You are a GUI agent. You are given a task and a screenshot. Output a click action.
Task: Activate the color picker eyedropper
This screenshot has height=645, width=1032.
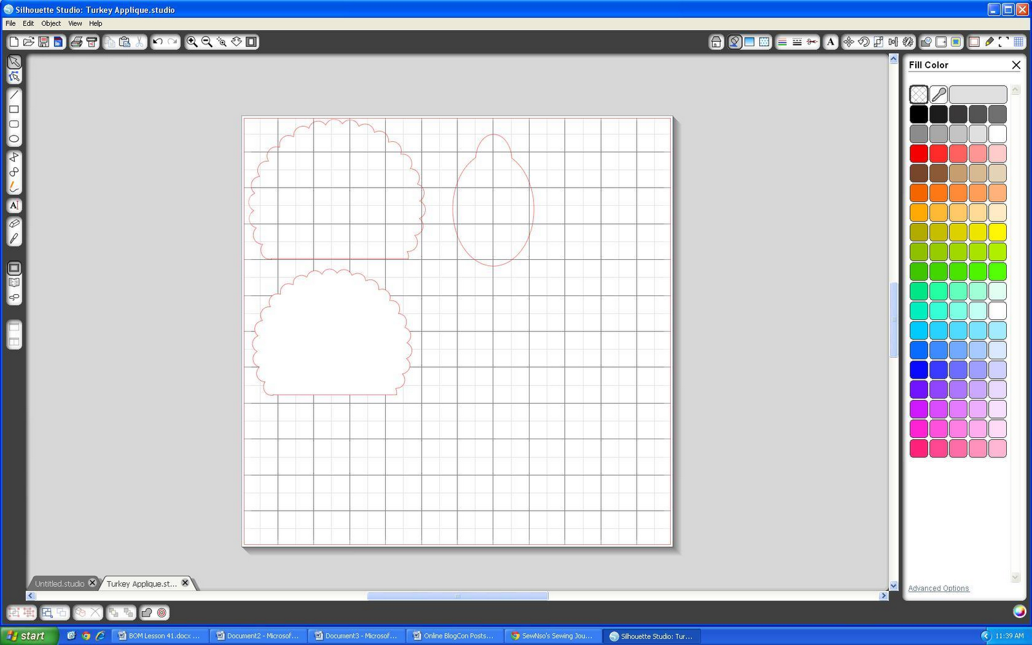938,95
